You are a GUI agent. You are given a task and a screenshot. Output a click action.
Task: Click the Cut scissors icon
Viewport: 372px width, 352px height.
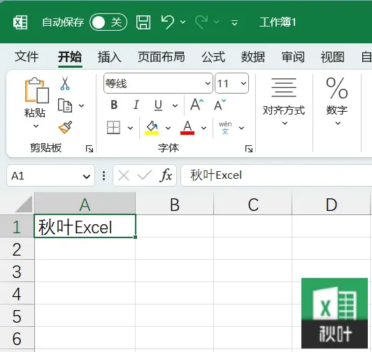[x=65, y=83]
